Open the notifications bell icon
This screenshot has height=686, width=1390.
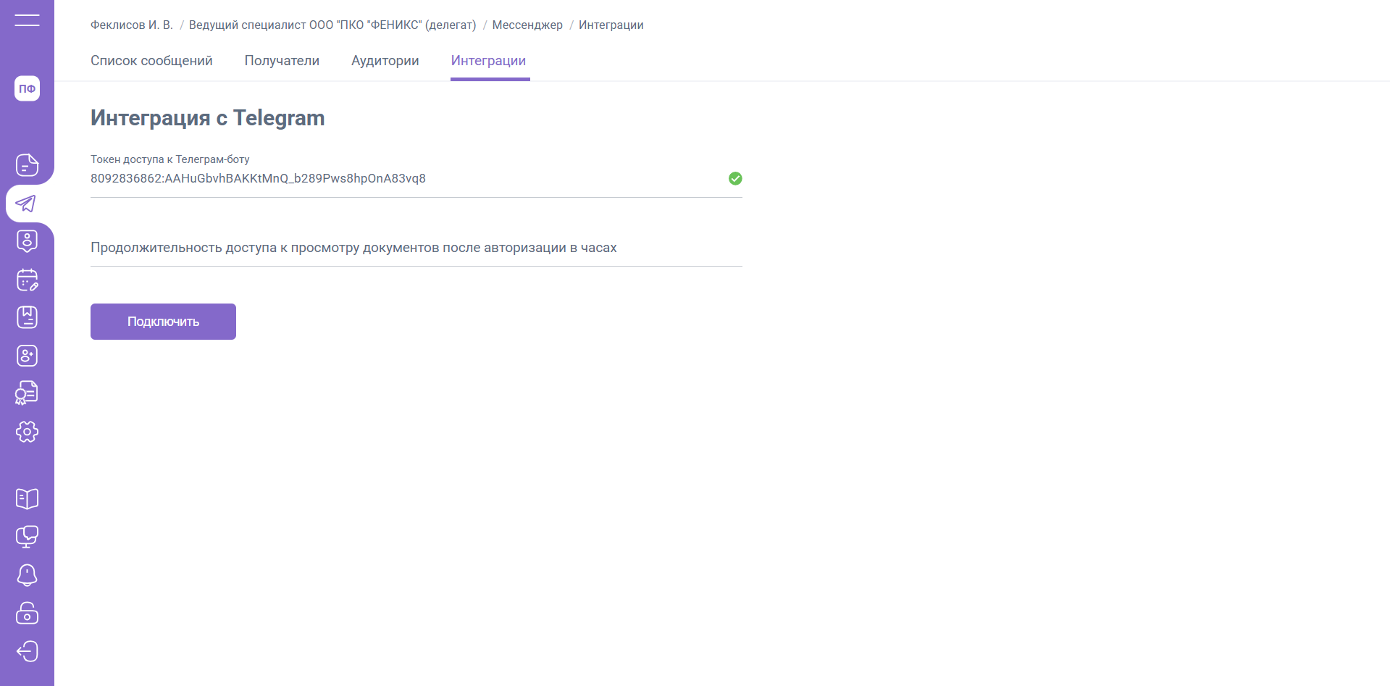[x=27, y=575]
